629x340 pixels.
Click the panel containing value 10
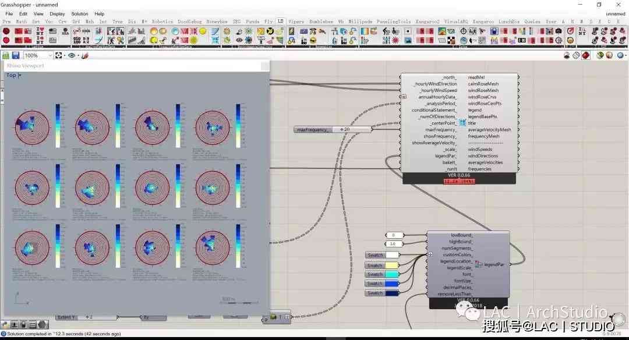pos(394,244)
